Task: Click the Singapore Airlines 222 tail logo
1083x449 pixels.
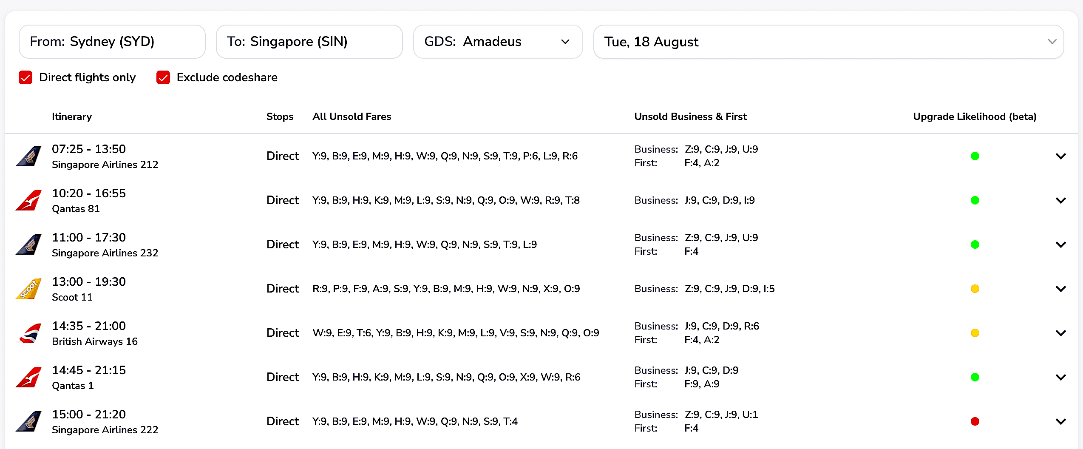Action: pos(28,421)
